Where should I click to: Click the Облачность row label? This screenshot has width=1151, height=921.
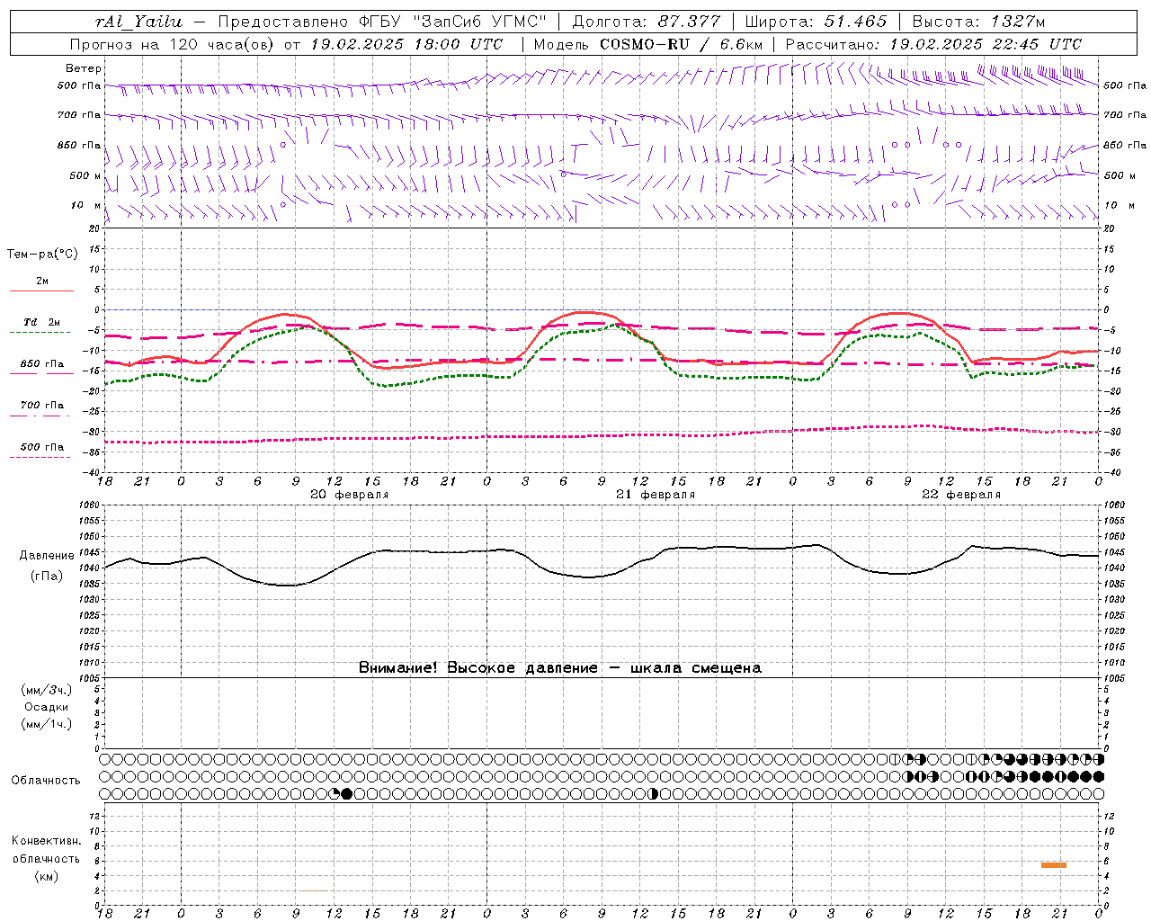(46, 781)
